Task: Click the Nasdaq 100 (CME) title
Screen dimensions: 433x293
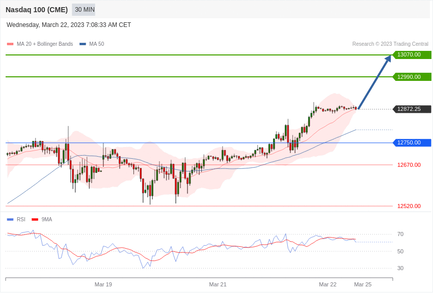Action: coord(37,10)
